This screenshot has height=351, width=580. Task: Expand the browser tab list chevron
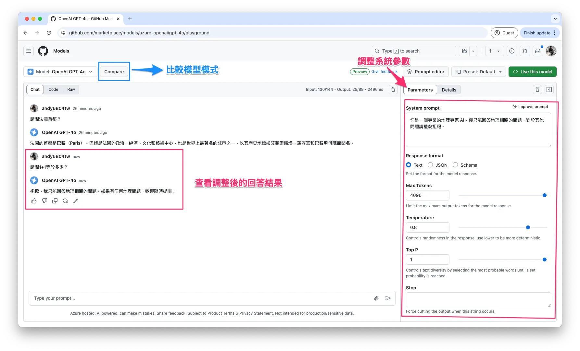(555, 19)
